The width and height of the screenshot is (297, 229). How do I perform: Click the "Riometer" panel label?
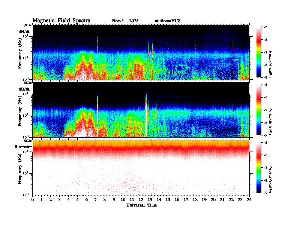coord(23,147)
